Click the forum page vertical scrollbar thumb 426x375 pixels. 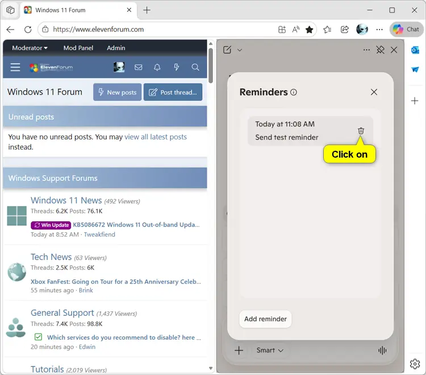[x=211, y=65]
